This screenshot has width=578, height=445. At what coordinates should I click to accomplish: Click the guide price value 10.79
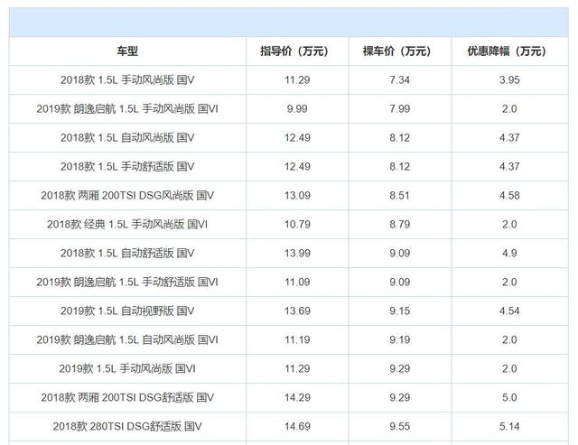[x=297, y=225]
